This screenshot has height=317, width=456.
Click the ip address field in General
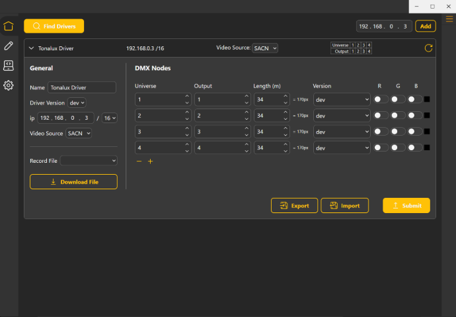tap(65, 118)
